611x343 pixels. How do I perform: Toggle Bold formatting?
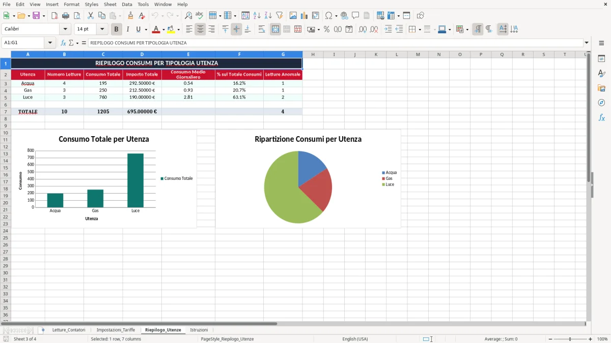[117, 29]
